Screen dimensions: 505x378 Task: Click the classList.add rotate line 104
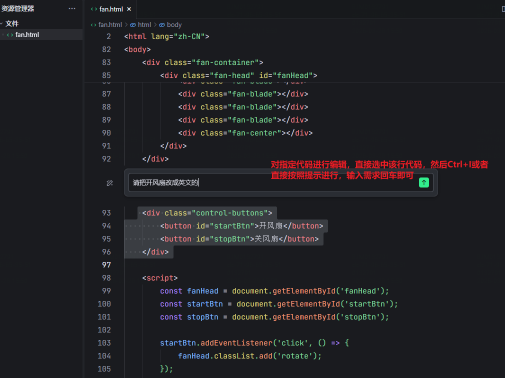pos(250,356)
